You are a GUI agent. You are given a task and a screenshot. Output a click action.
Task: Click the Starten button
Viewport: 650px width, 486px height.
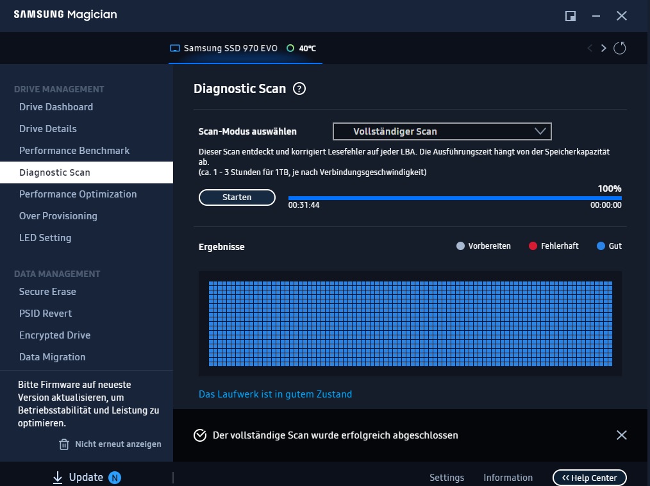[x=237, y=197]
